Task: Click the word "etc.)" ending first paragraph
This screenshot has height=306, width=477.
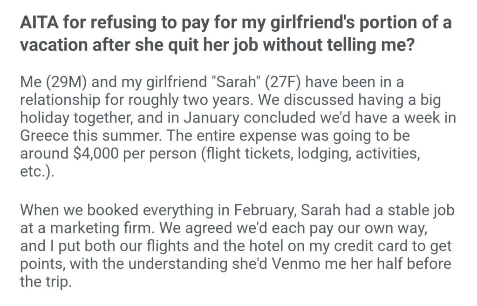Action: coord(38,171)
